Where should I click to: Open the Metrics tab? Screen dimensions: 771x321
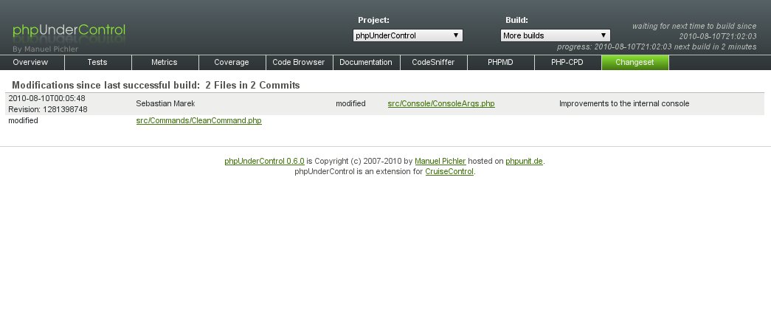(165, 63)
